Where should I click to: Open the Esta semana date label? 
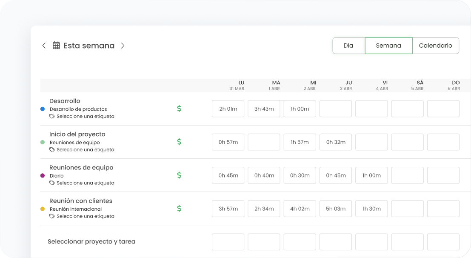click(x=89, y=46)
